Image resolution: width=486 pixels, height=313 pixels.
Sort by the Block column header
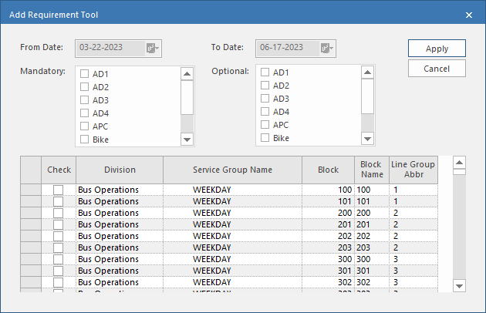(x=328, y=170)
